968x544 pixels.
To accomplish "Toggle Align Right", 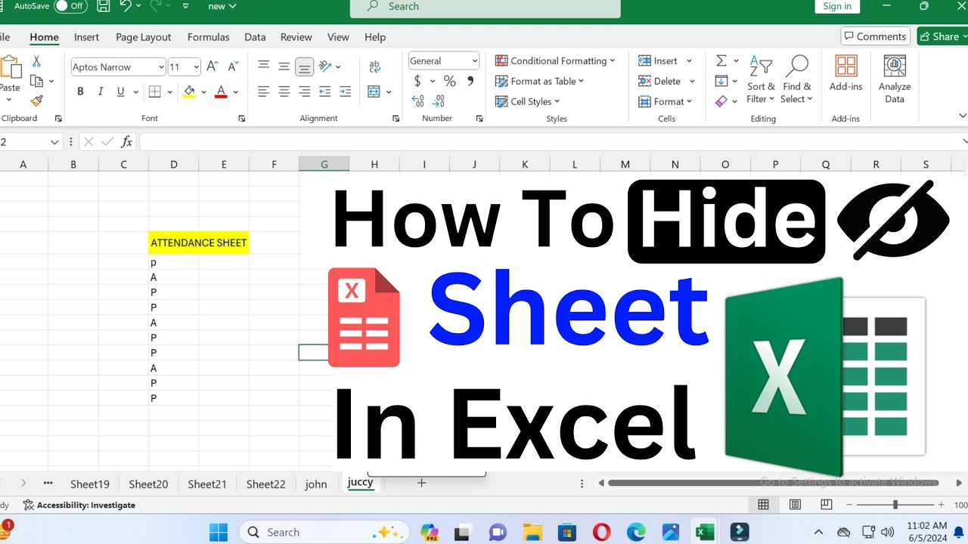I will 304,91.
